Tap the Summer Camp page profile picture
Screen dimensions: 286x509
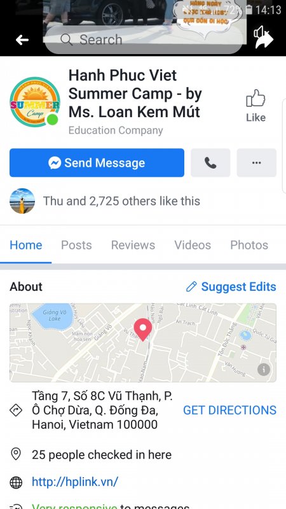[35, 102]
